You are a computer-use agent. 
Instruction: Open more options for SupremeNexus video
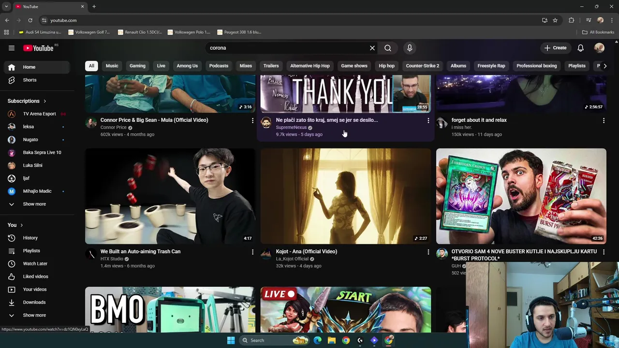click(428, 120)
